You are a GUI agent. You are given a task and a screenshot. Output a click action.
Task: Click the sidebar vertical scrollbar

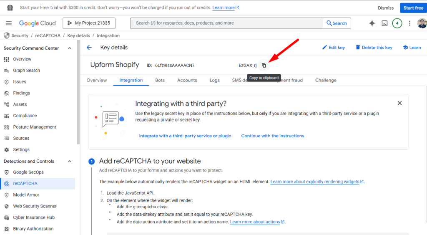tap(78, 92)
